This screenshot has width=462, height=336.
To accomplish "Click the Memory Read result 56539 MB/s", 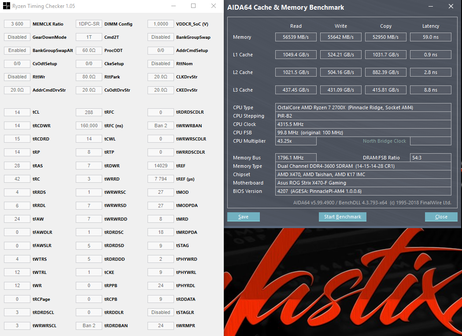I will [x=296, y=37].
